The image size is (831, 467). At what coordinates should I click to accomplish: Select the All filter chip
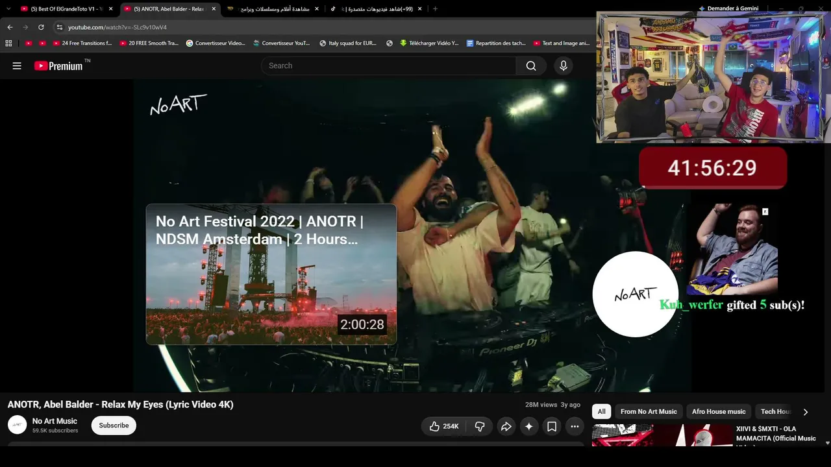click(602, 412)
